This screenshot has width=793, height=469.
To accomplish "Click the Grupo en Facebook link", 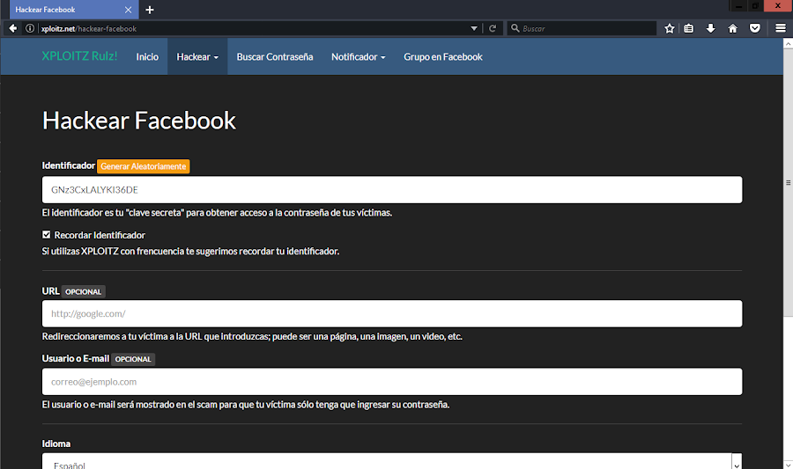I will (443, 57).
